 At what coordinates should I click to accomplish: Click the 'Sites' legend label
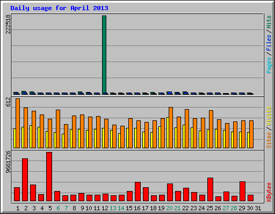pos(269,140)
